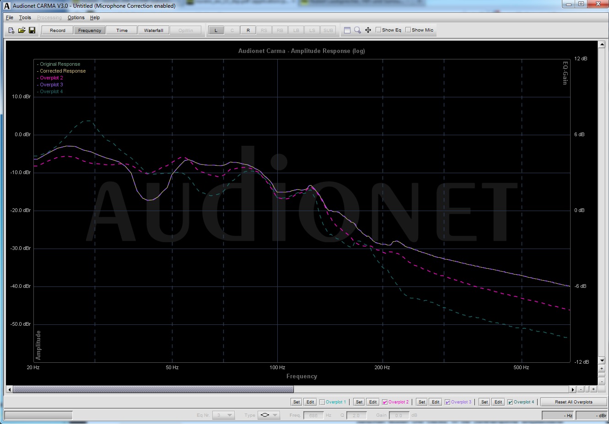Open the Tools menu
The height and width of the screenshot is (424, 609).
click(25, 18)
